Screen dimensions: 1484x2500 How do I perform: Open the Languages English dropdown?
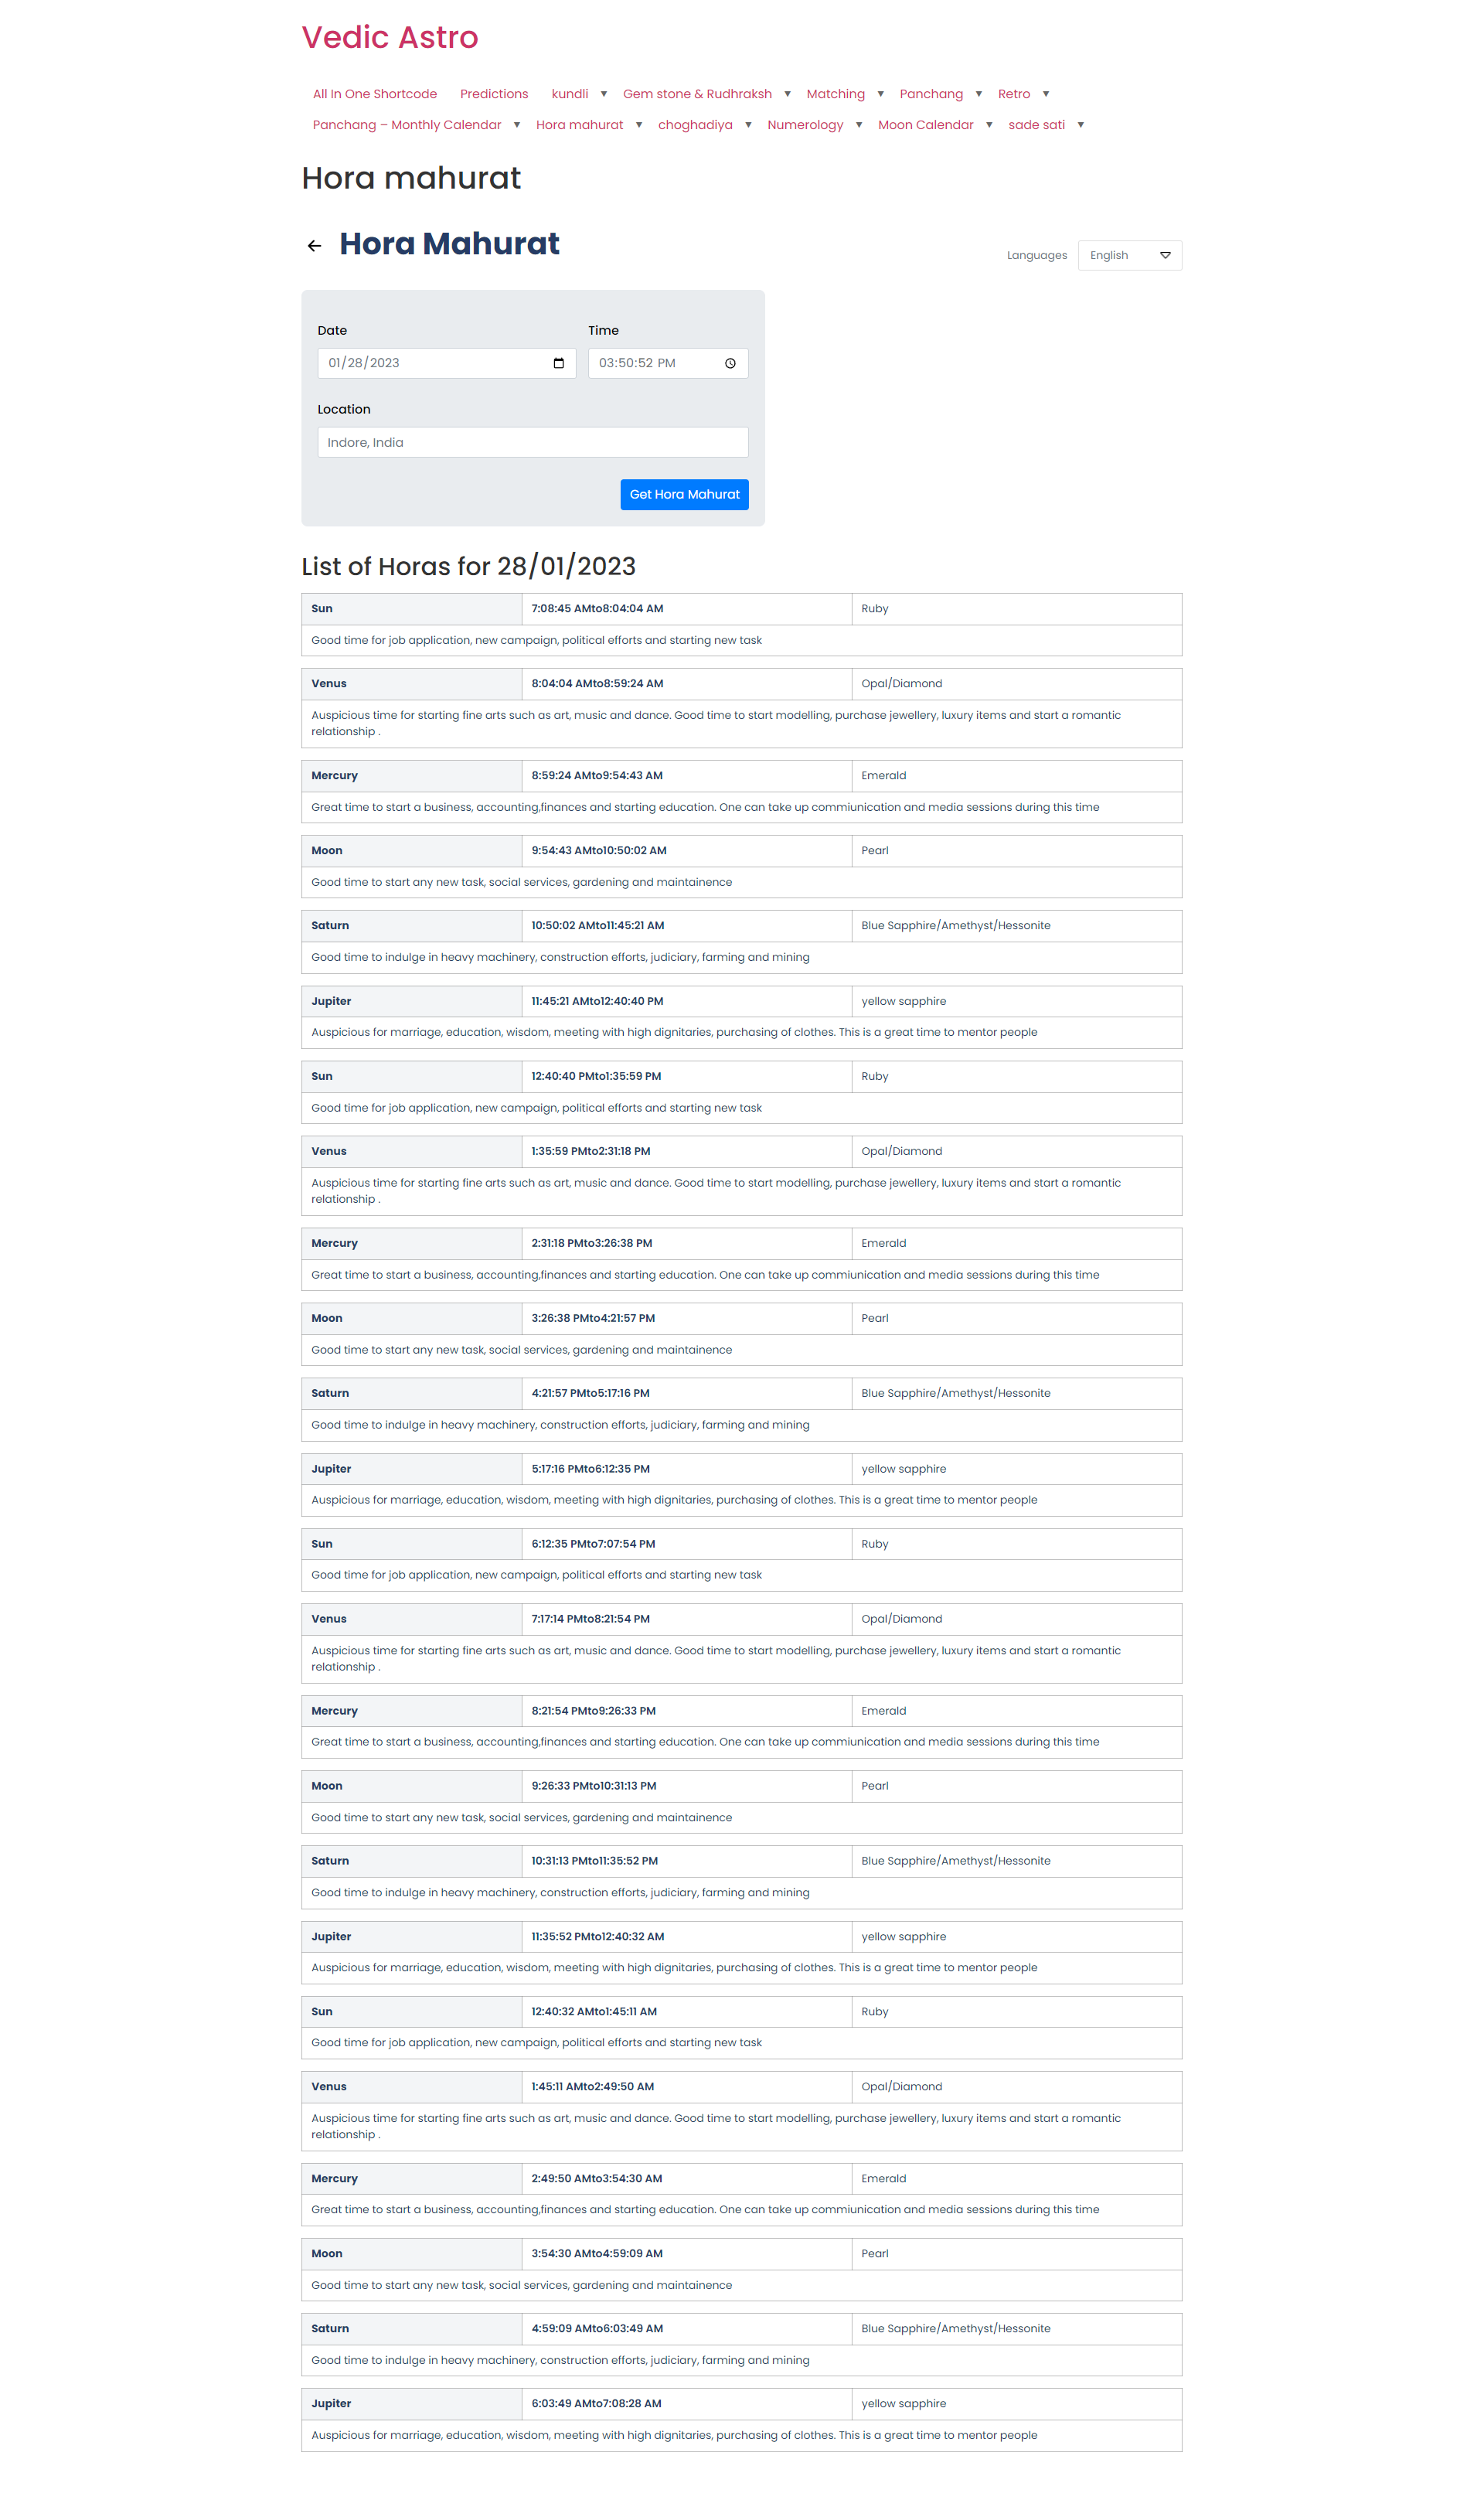[1130, 255]
